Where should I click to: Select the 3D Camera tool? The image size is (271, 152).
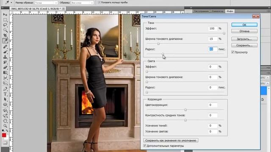pos(5,115)
